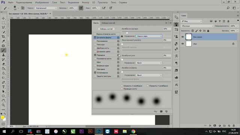Click lock all icon in Layers panel
The image size is (240, 135).
point(208,31)
